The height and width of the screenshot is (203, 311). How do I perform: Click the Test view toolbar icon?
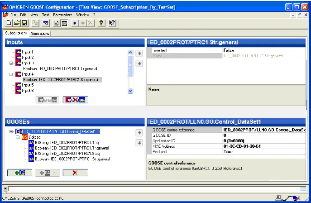(x=64, y=23)
